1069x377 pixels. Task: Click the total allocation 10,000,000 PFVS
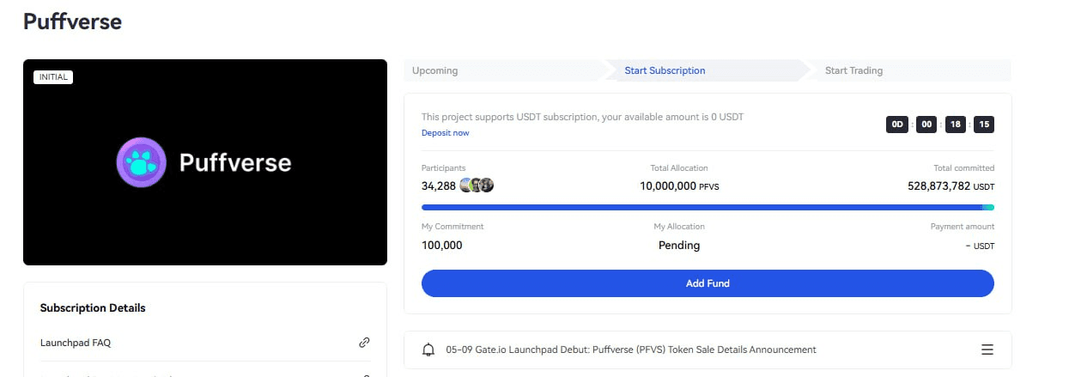(x=679, y=185)
